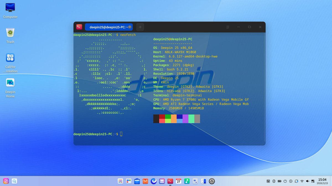Screen dimensions: 332x186
Task: Launch the blue file manager from the dock
Action: click(137, 181)
